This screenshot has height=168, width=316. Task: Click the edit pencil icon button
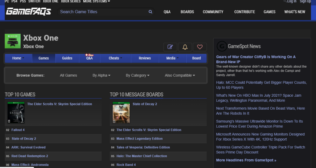[170, 47]
